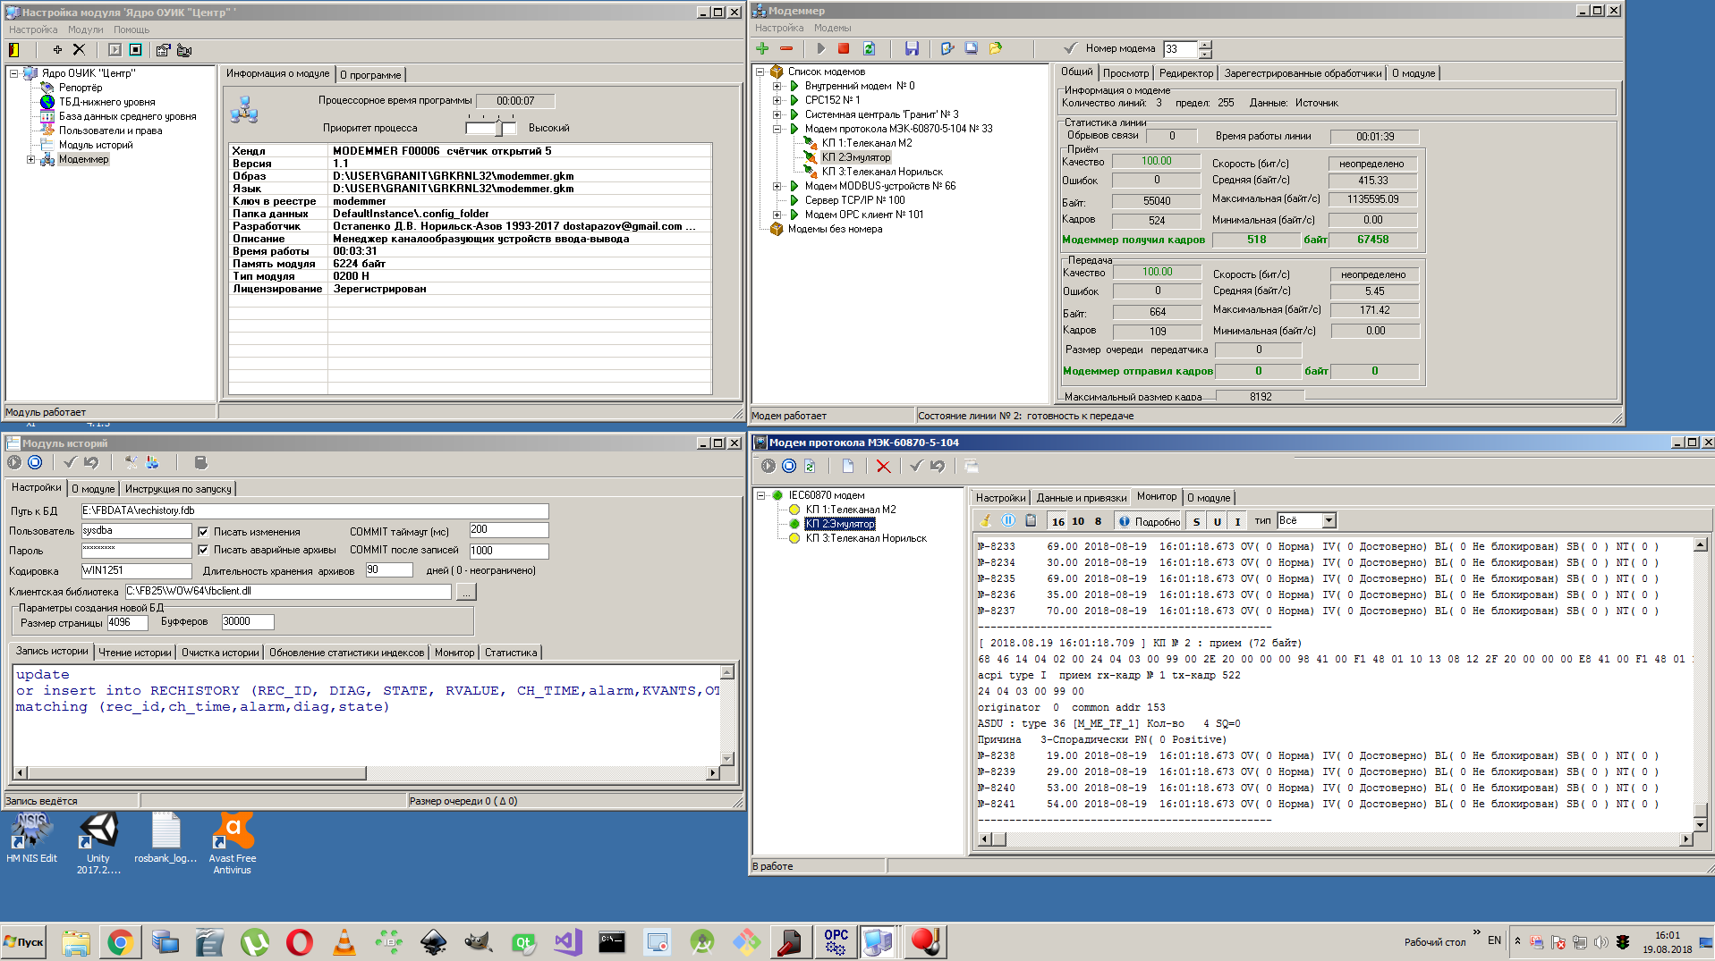Viewport: 1715px width, 961px height.
Task: Open the 'Данные и привязки' tab
Action: (x=1081, y=498)
